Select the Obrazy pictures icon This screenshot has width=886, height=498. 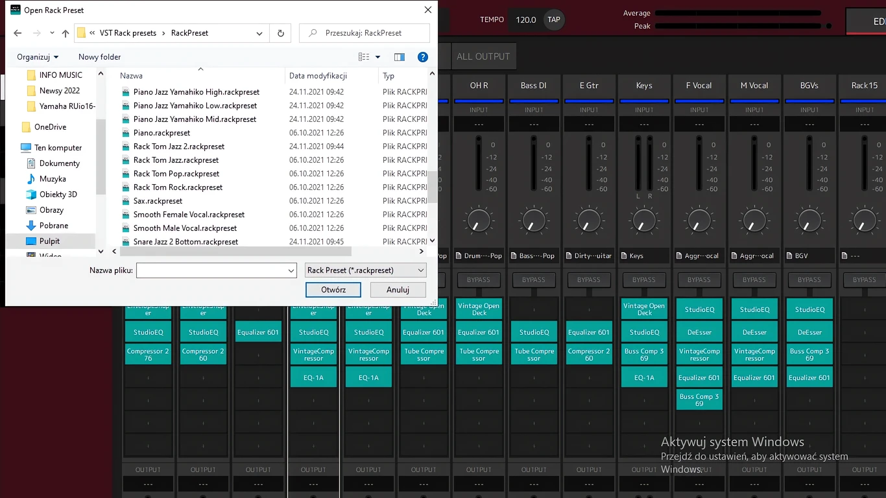[x=31, y=210]
